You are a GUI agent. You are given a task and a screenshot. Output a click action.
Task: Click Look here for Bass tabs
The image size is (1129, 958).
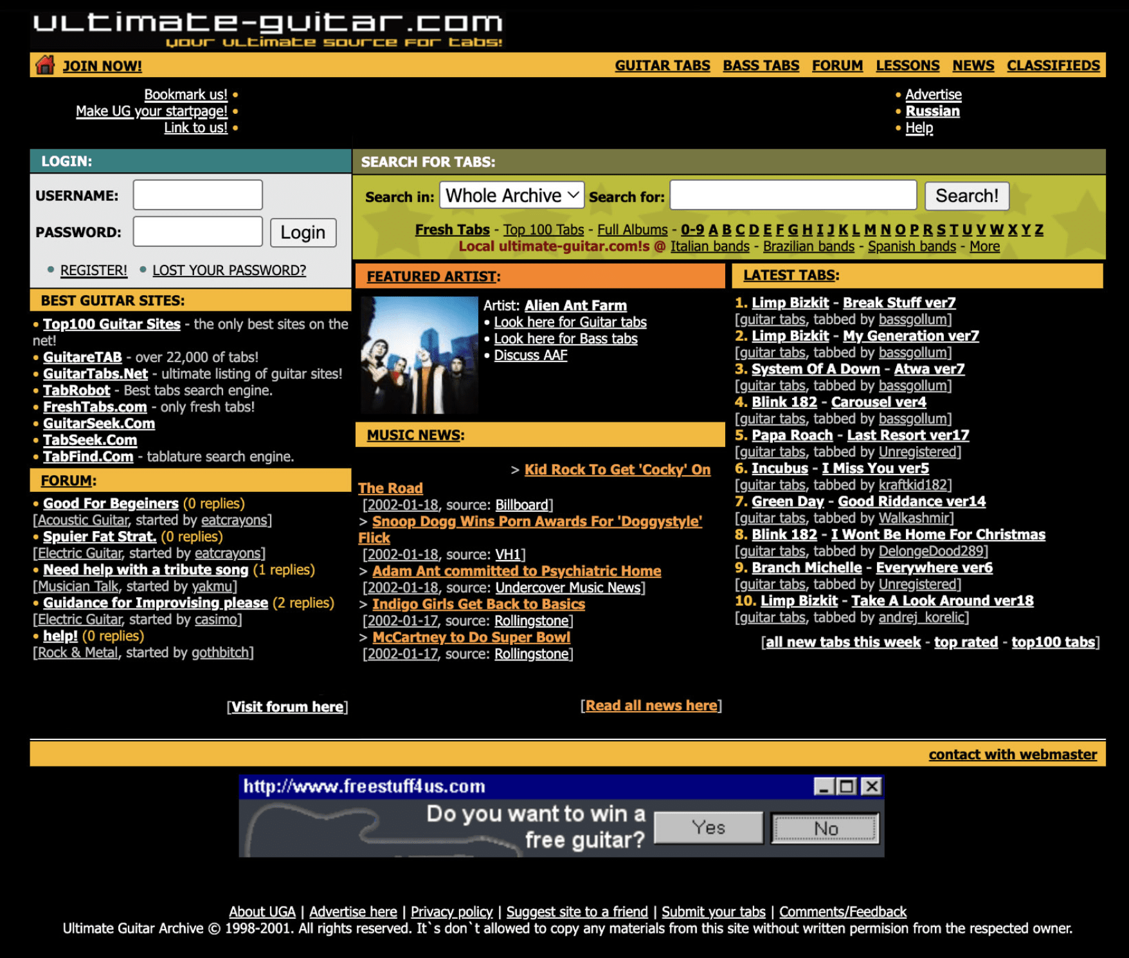566,339
